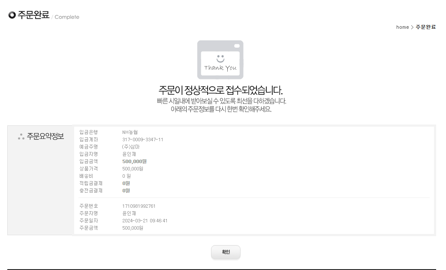
Task: Select depositor name 윤인재 under 입금자명
Action: click(129, 154)
